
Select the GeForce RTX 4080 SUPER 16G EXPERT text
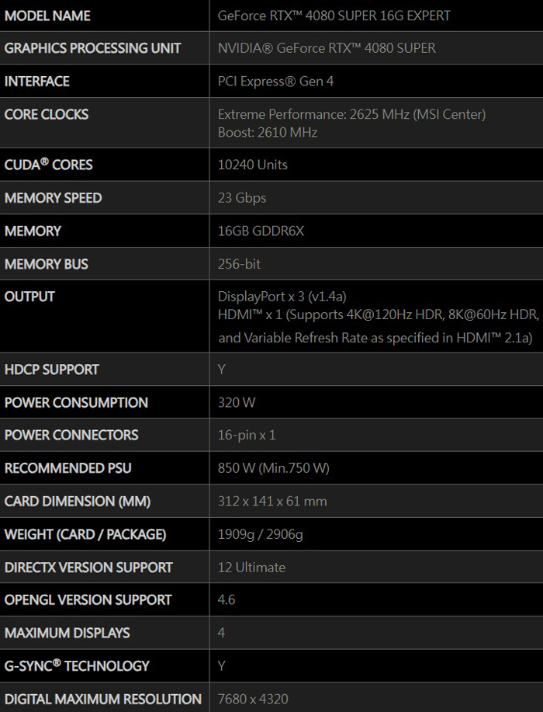pos(334,16)
